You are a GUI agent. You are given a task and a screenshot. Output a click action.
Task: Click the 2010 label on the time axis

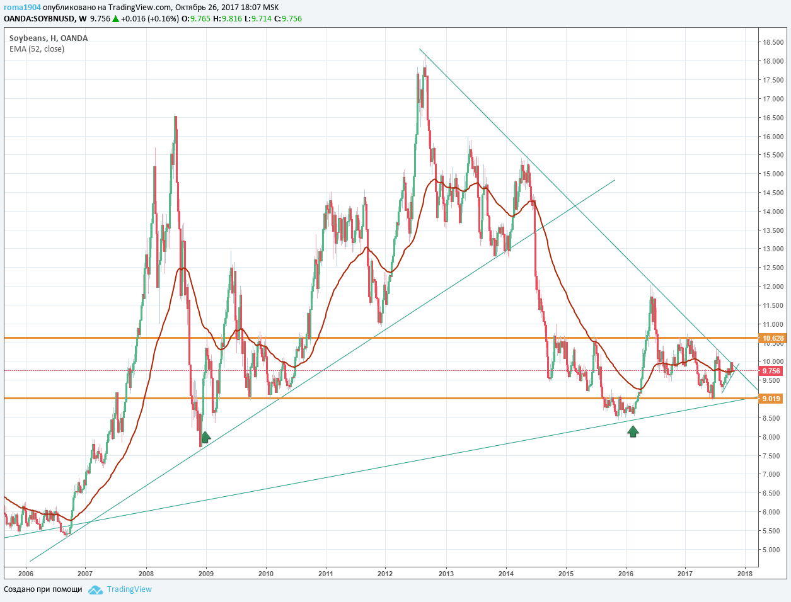pyautogui.click(x=266, y=574)
